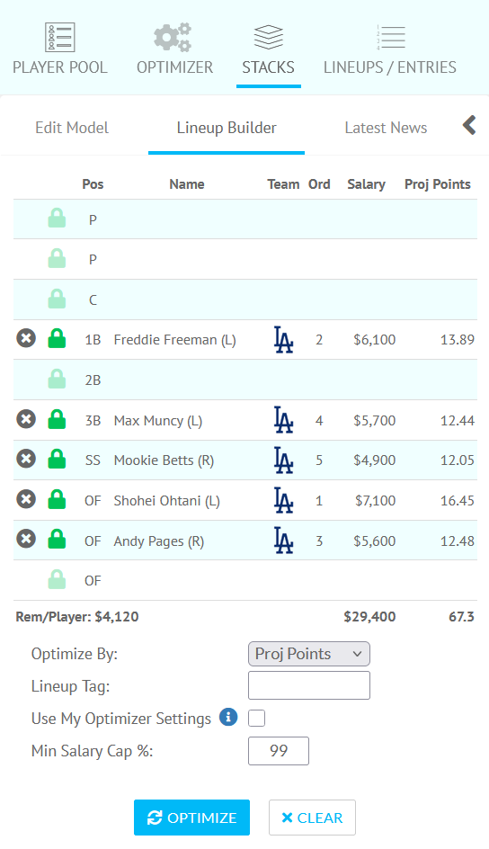The width and height of the screenshot is (489, 849).
Task: Collapse the panel with the left chevron
Action: tap(469, 125)
